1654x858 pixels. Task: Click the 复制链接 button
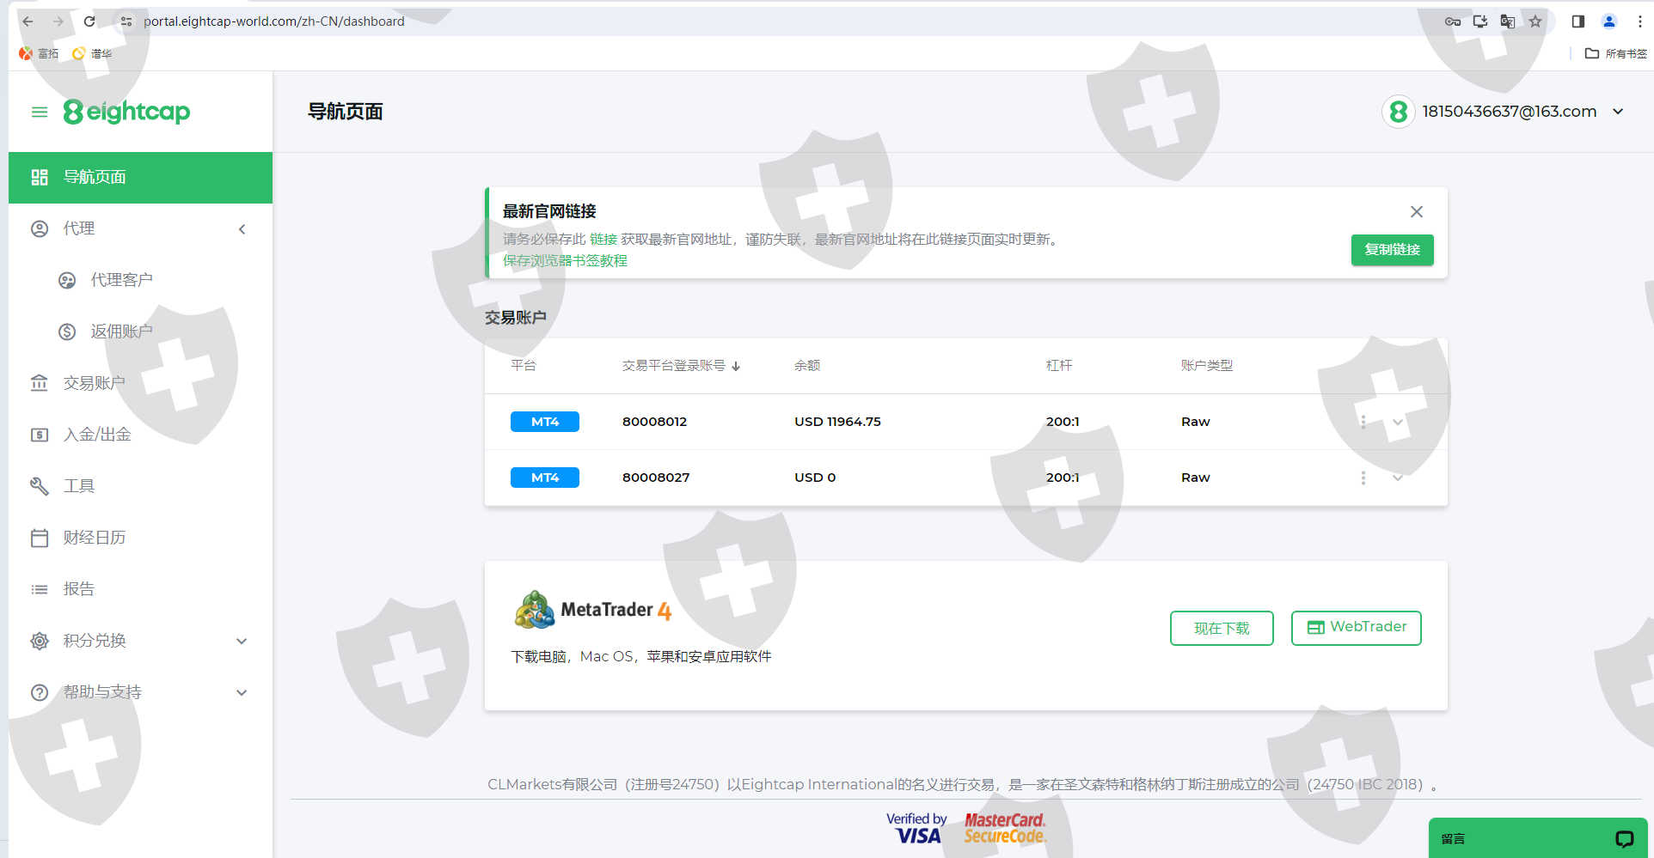1392,250
